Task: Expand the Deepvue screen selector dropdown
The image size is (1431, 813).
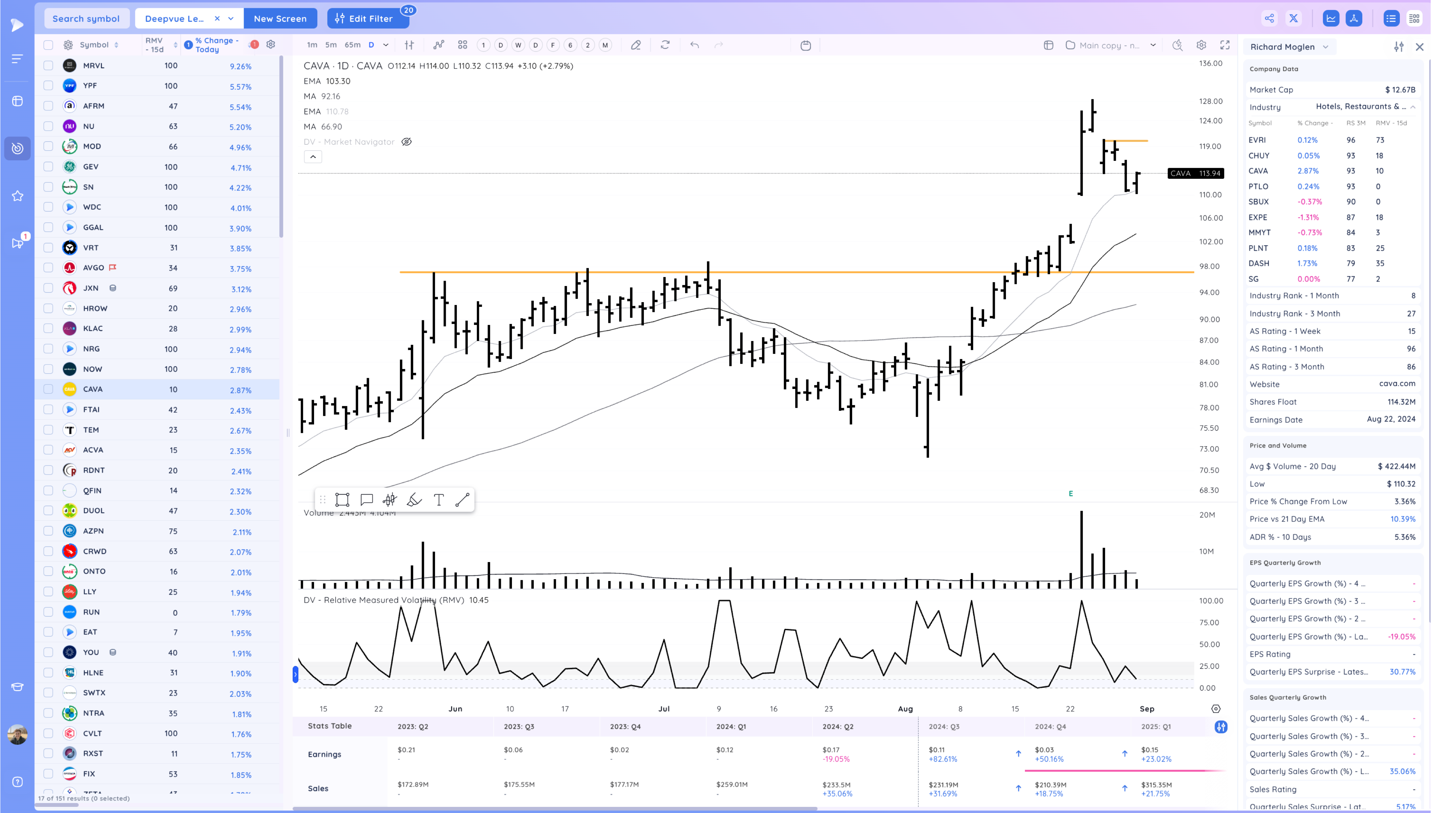Action: [x=231, y=19]
